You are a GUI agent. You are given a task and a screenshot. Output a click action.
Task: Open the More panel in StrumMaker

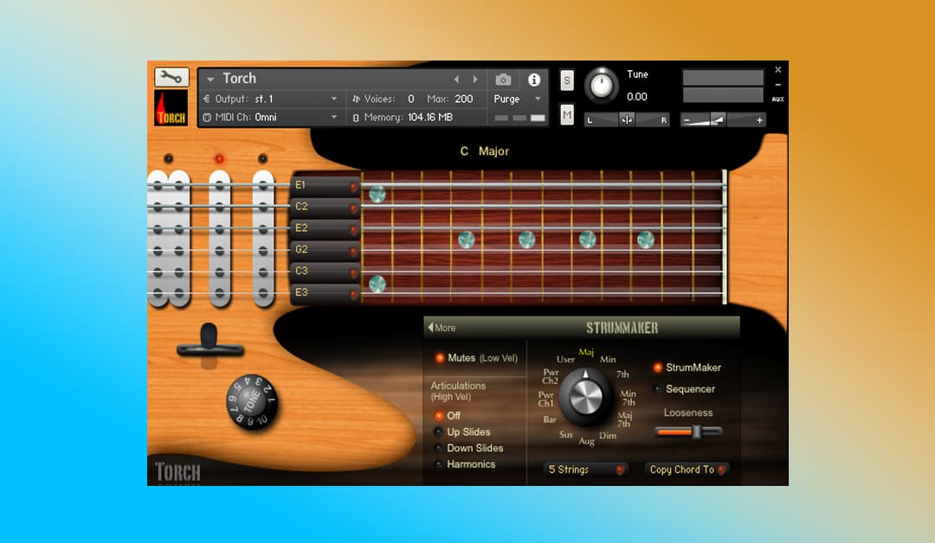442,328
